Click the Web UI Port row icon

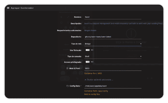point(67,68)
